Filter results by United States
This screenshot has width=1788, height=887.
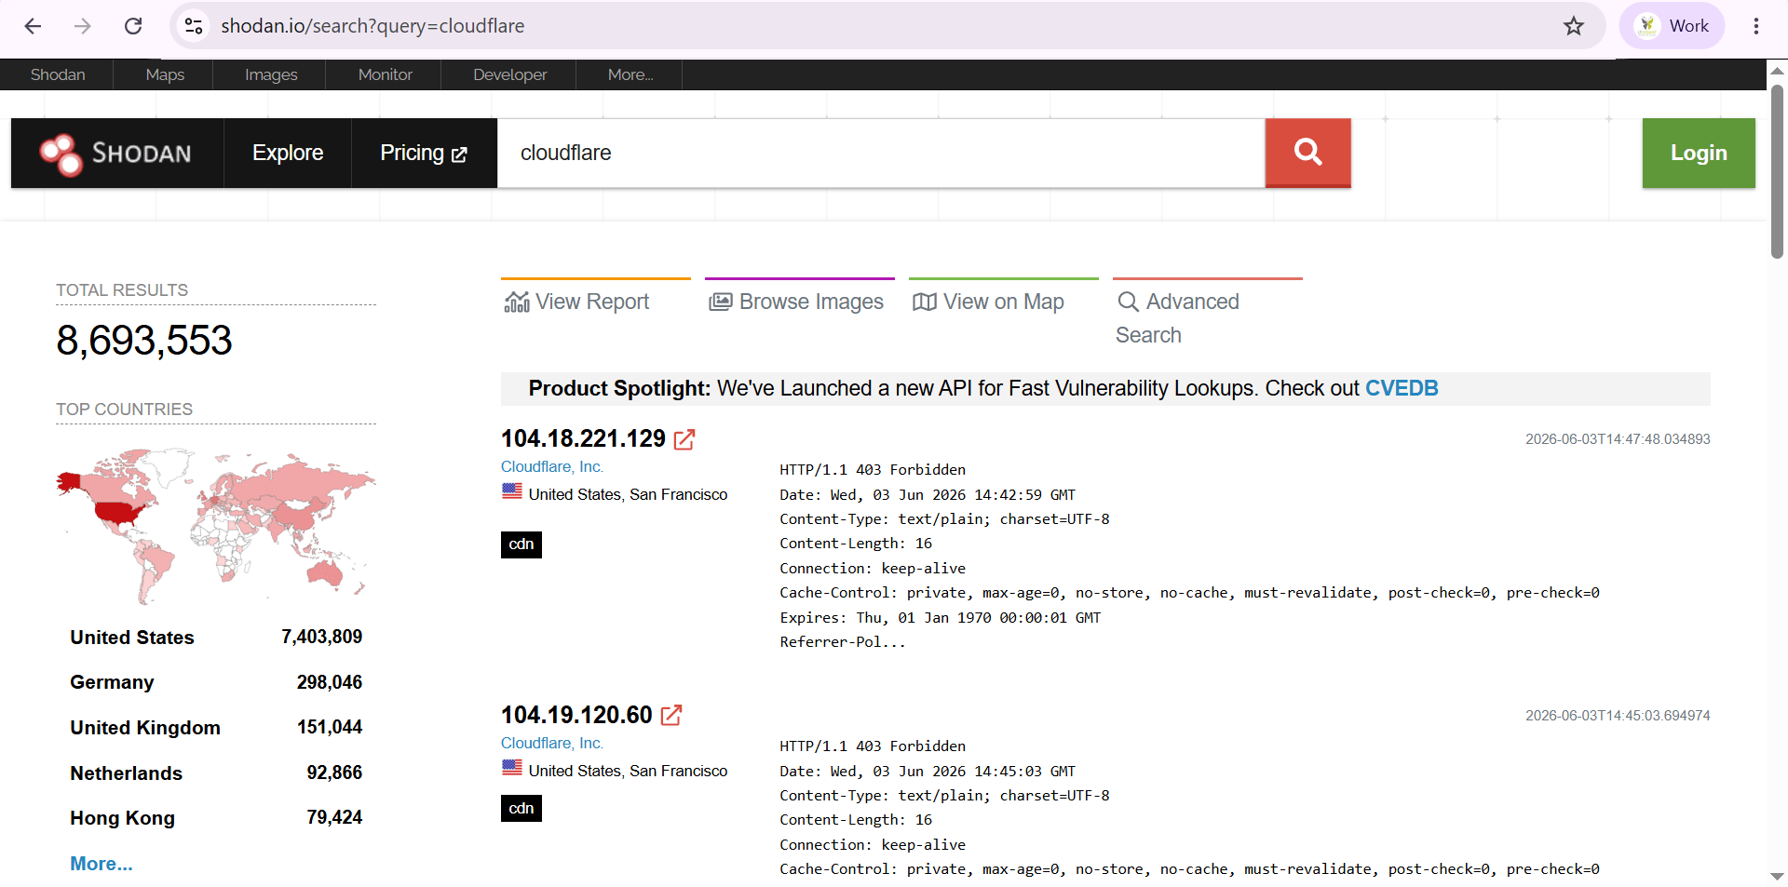point(132,638)
